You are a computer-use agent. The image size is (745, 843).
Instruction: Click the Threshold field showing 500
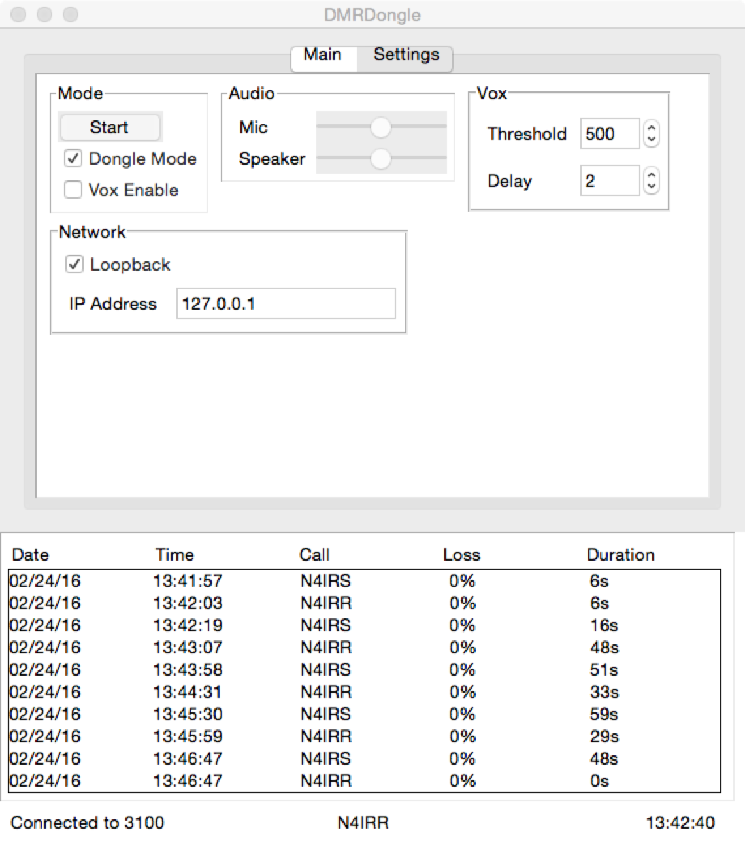(610, 133)
